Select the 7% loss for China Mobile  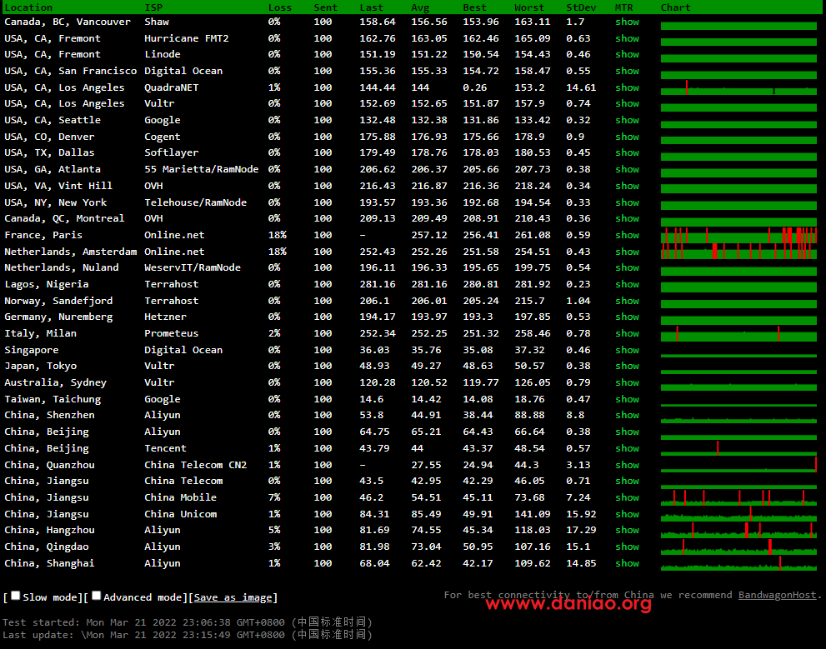274,497
